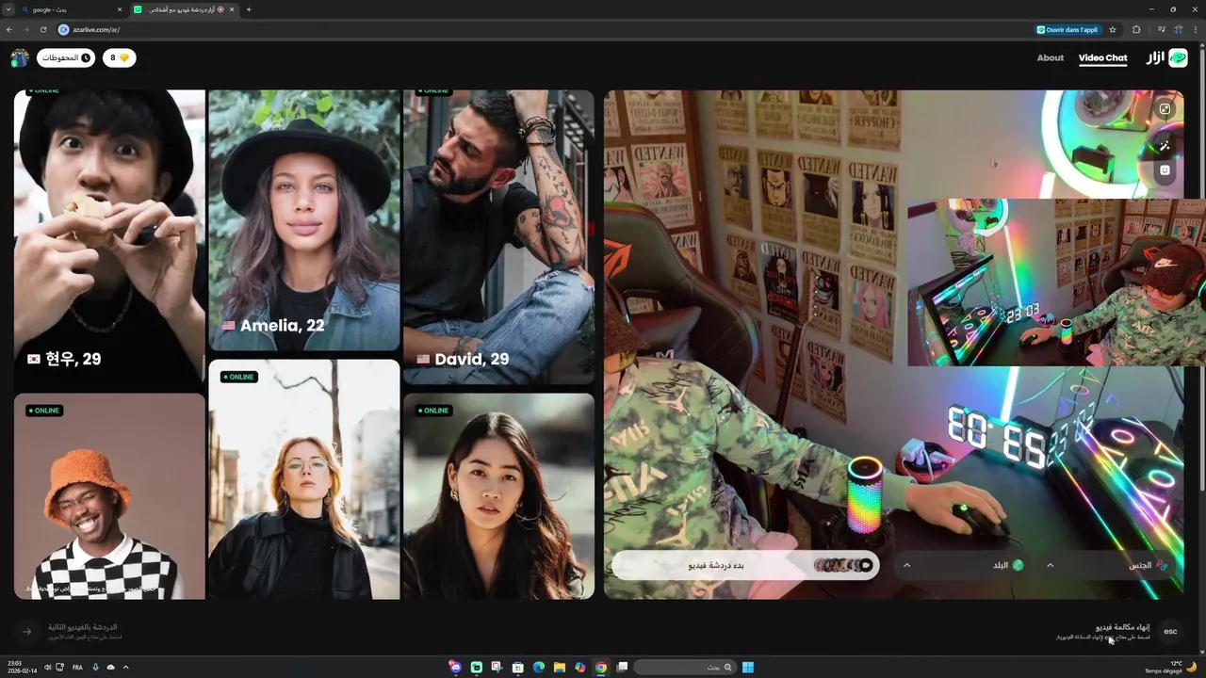Close the google search browser tab
Screen dimensions: 1206x678
pos(120,9)
